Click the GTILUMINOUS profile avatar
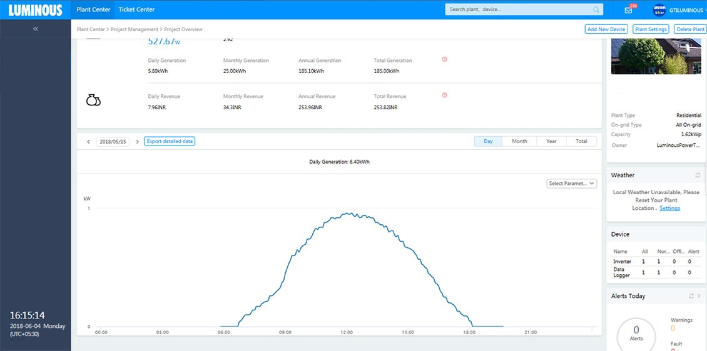Screen dimensions: 707x351 click(659, 10)
